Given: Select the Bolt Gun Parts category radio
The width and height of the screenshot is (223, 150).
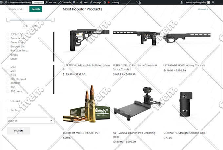Looking at the screenshot, I should pos(8,50).
